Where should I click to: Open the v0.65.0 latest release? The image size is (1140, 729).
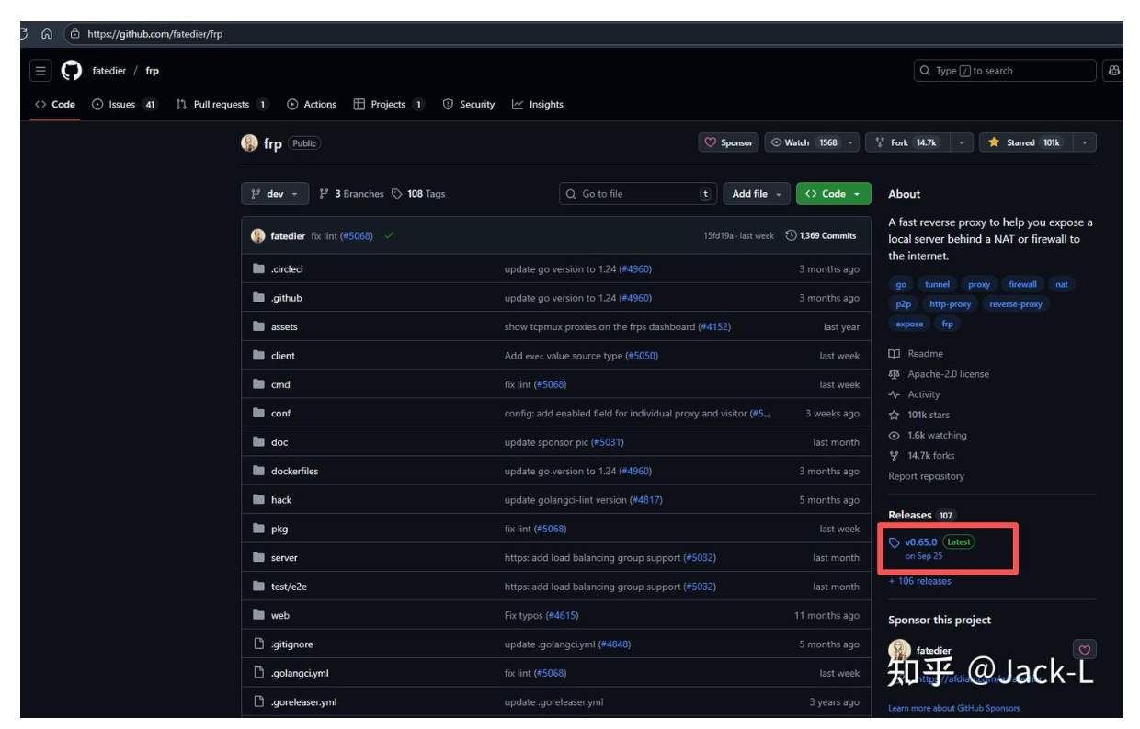point(920,542)
